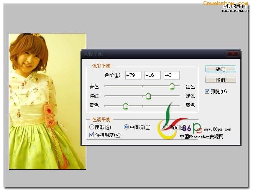Click the second 色阶 field showing +16
This screenshot has width=253, height=192.
[x=153, y=75]
